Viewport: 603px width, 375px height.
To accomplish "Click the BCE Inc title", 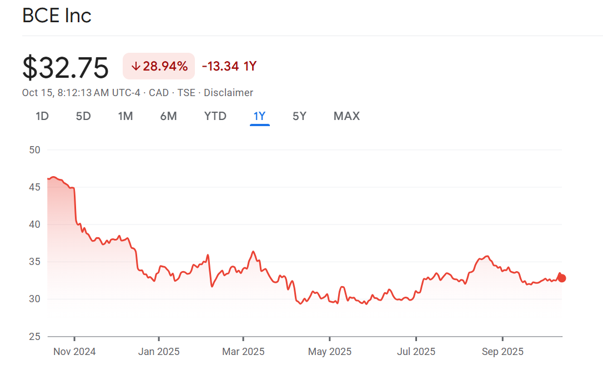I will point(57,16).
